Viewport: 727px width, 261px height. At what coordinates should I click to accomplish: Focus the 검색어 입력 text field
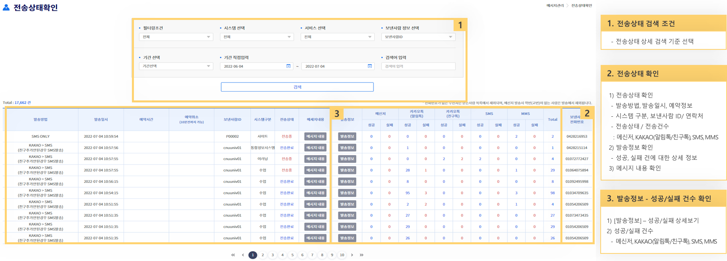click(418, 66)
